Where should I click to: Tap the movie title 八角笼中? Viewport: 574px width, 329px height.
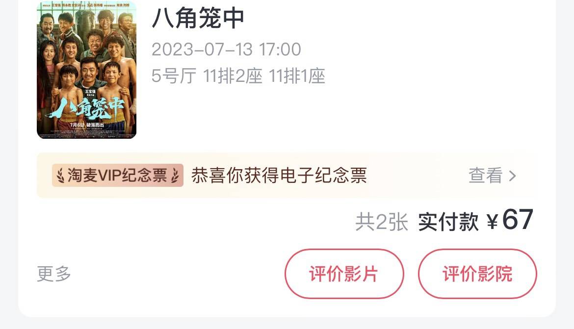point(198,18)
